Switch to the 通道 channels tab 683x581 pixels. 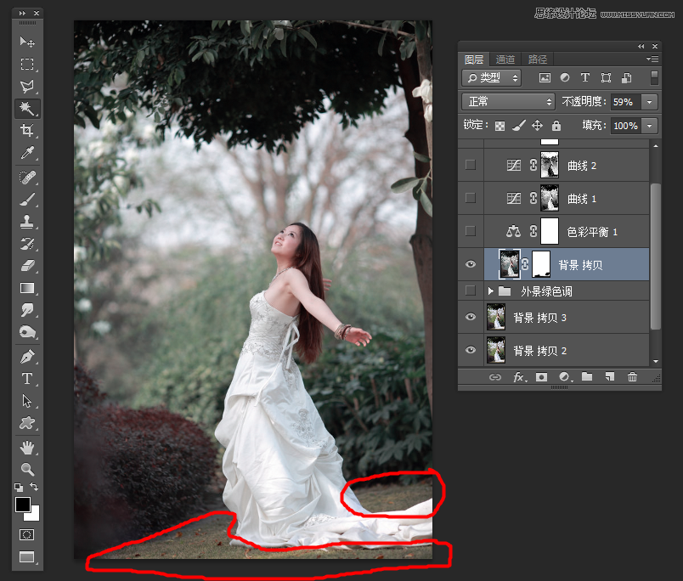coord(505,59)
